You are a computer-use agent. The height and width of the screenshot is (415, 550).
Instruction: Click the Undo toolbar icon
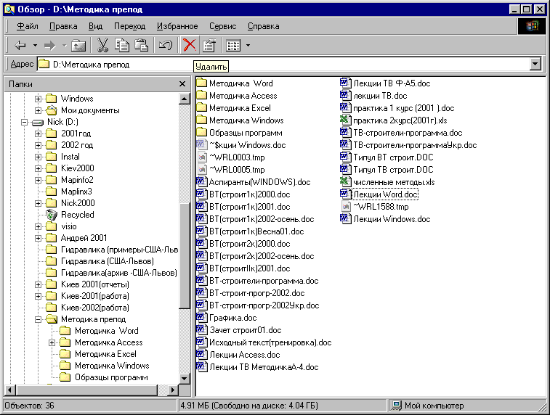click(166, 45)
